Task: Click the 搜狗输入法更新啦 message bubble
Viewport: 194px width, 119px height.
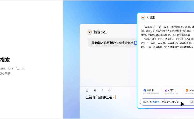Action: [113, 43]
